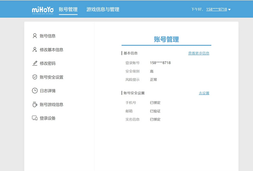Click the cup icon beside 账号游戏信息
The height and width of the screenshot is (171, 253).
(35, 104)
